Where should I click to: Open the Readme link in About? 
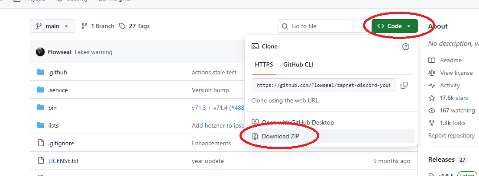(451, 61)
